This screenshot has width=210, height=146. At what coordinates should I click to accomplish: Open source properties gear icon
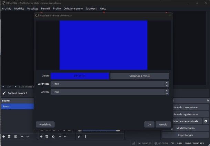(x=53, y=136)
